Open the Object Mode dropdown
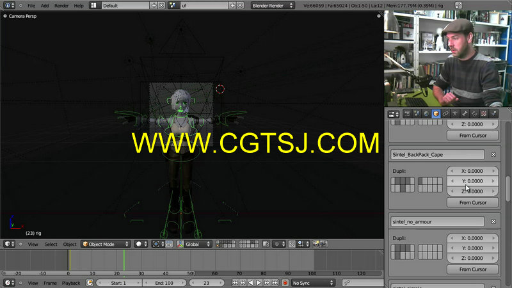Image resolution: width=512 pixels, height=288 pixels. tap(106, 244)
